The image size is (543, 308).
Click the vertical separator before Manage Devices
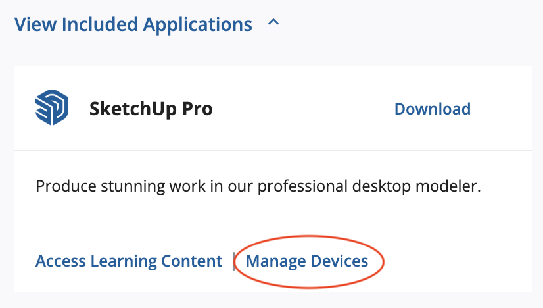(x=234, y=261)
